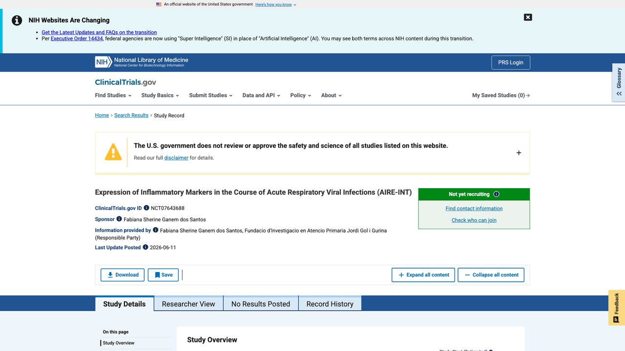
Task: Open the Executive Order 14434 link
Action: pyautogui.click(x=77, y=39)
